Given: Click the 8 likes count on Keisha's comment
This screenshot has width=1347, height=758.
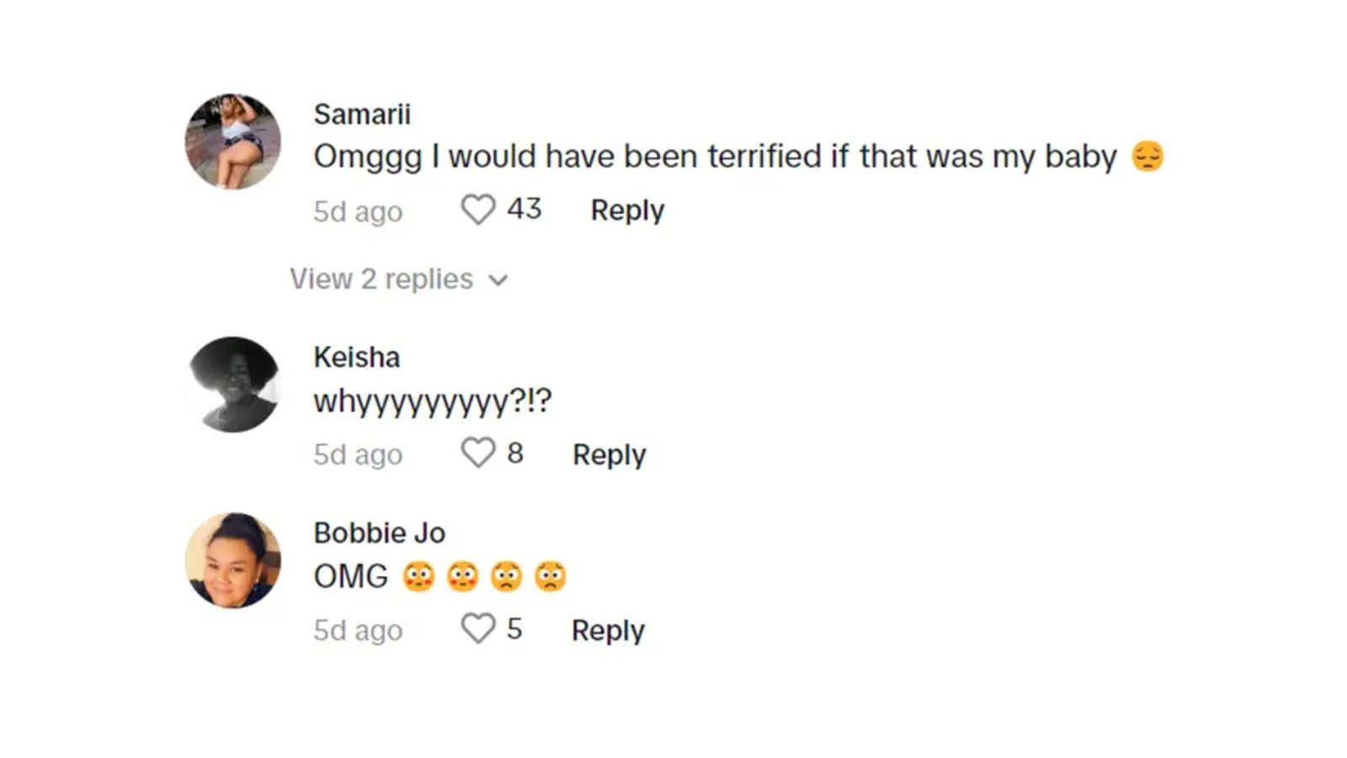Looking at the screenshot, I should (x=515, y=453).
